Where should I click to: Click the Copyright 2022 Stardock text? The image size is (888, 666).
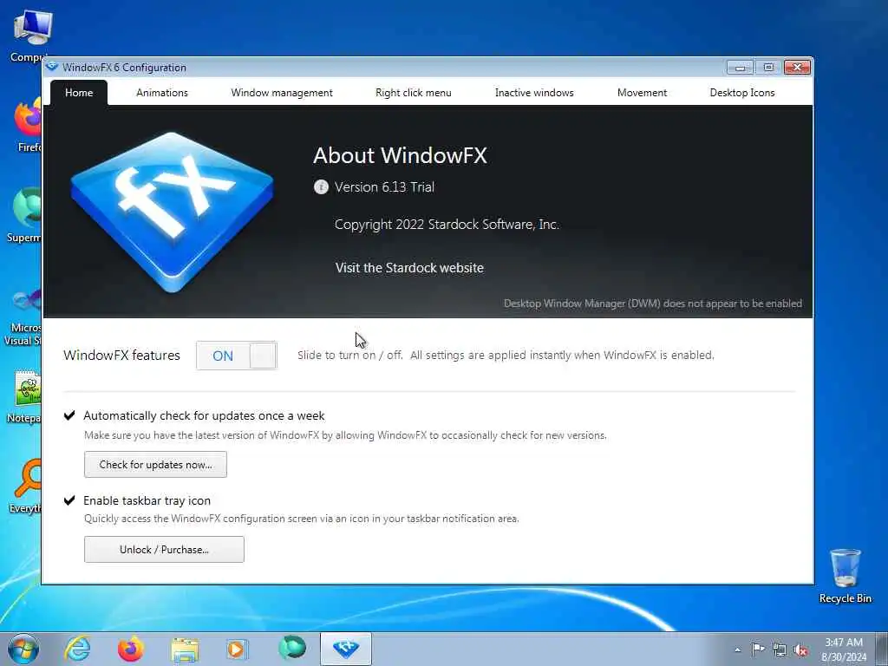[x=447, y=225]
